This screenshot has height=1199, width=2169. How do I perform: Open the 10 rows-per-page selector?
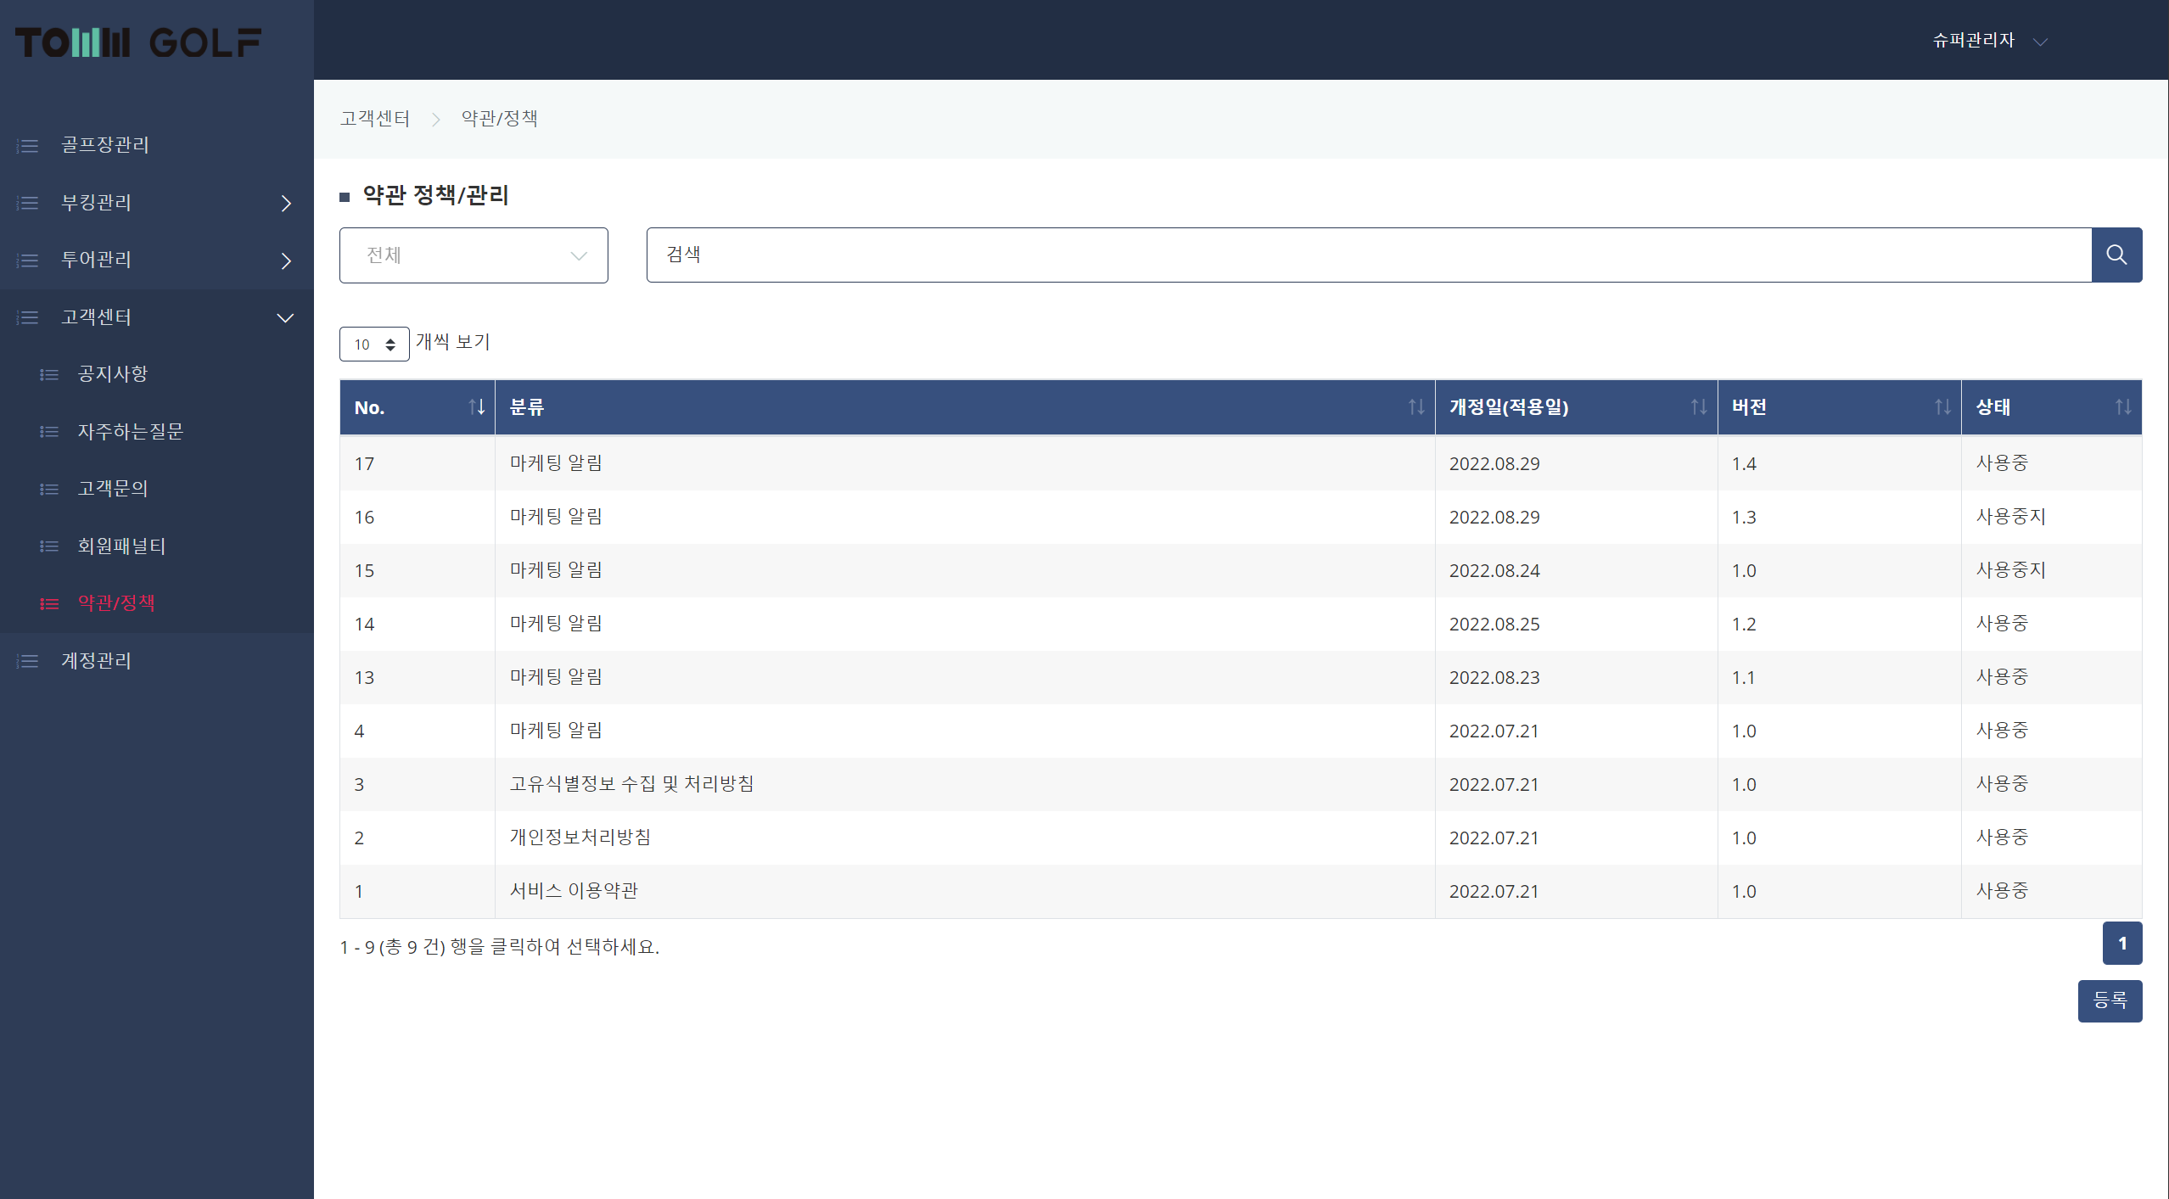click(374, 345)
